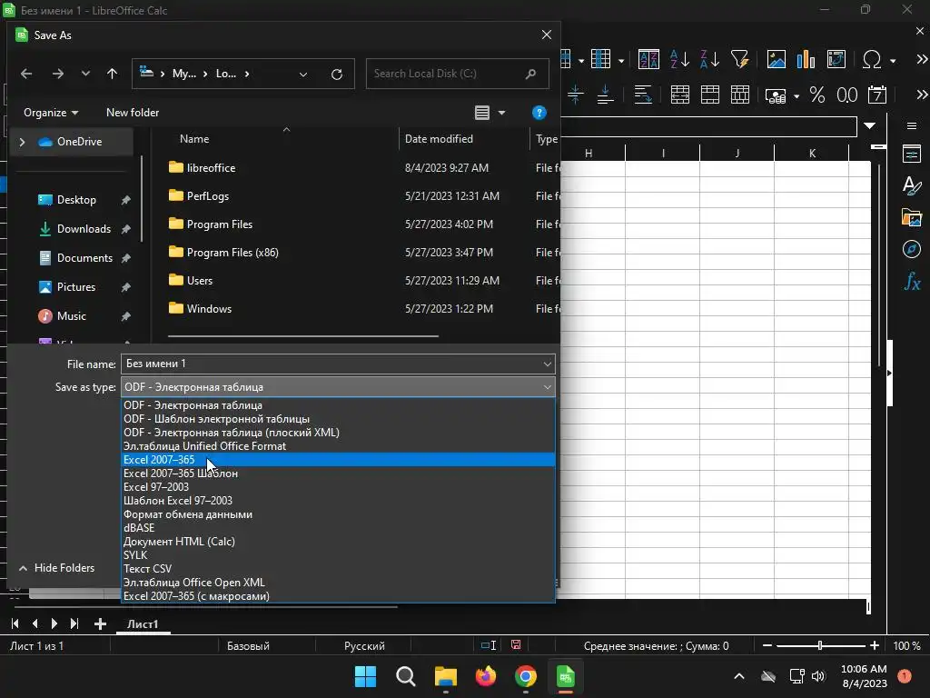Click zoom in plus on status bar

pos(875,645)
